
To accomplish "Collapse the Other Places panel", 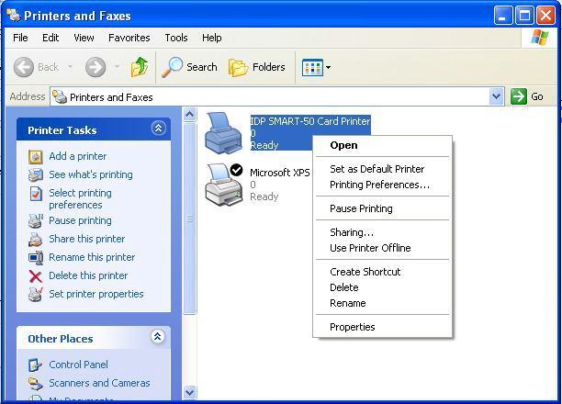I will pyautogui.click(x=158, y=337).
